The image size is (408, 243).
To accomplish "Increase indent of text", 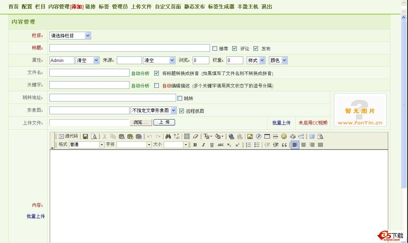I will 276,145.
